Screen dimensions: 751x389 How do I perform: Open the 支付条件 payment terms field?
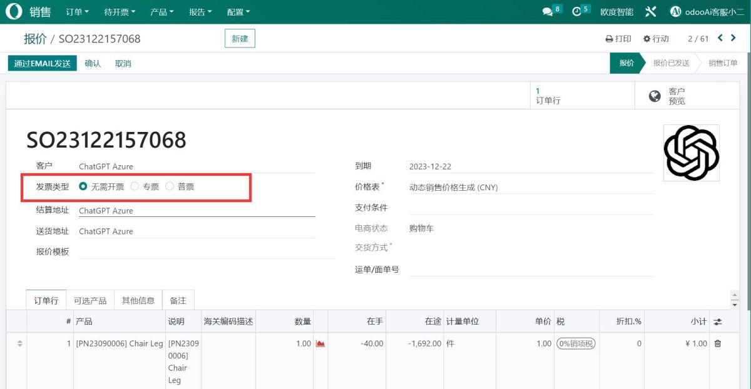click(531, 208)
